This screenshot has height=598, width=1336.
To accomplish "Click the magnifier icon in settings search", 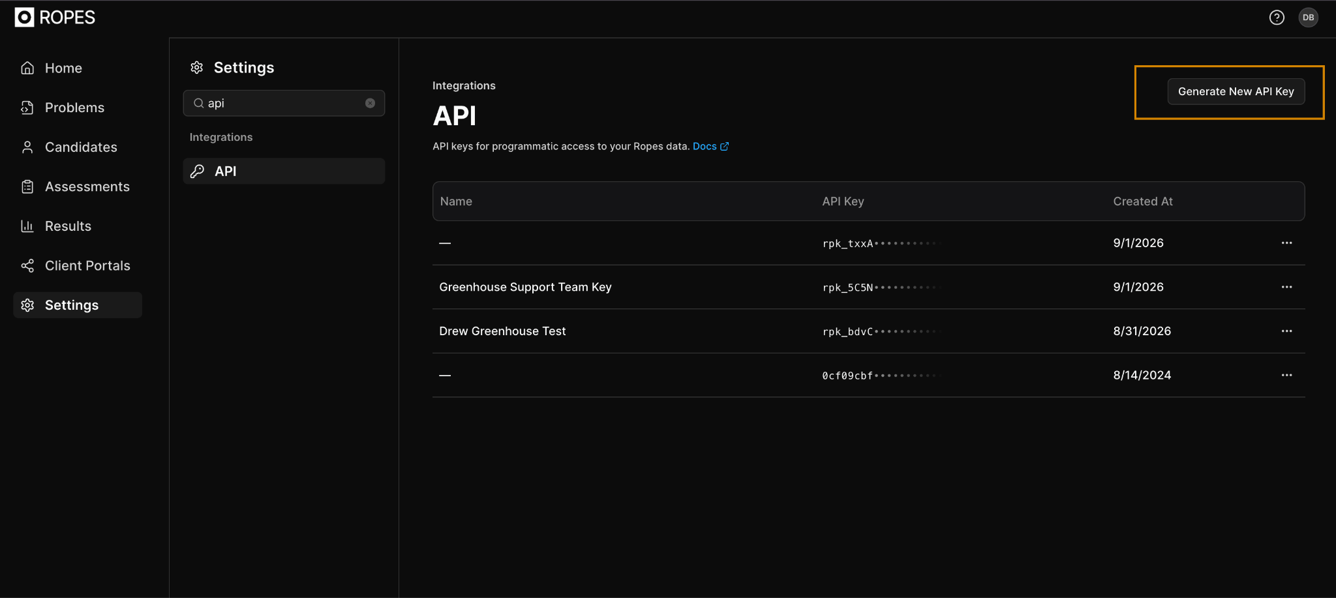I will coord(198,103).
